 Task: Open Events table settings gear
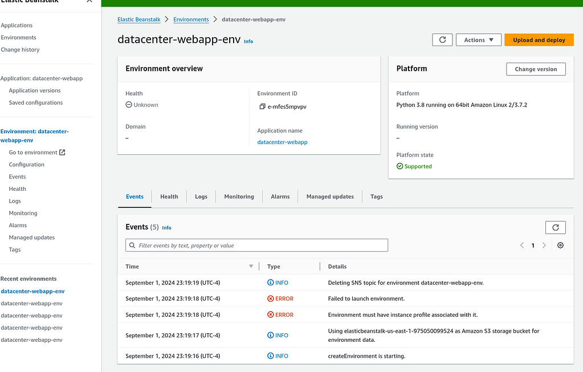(560, 246)
